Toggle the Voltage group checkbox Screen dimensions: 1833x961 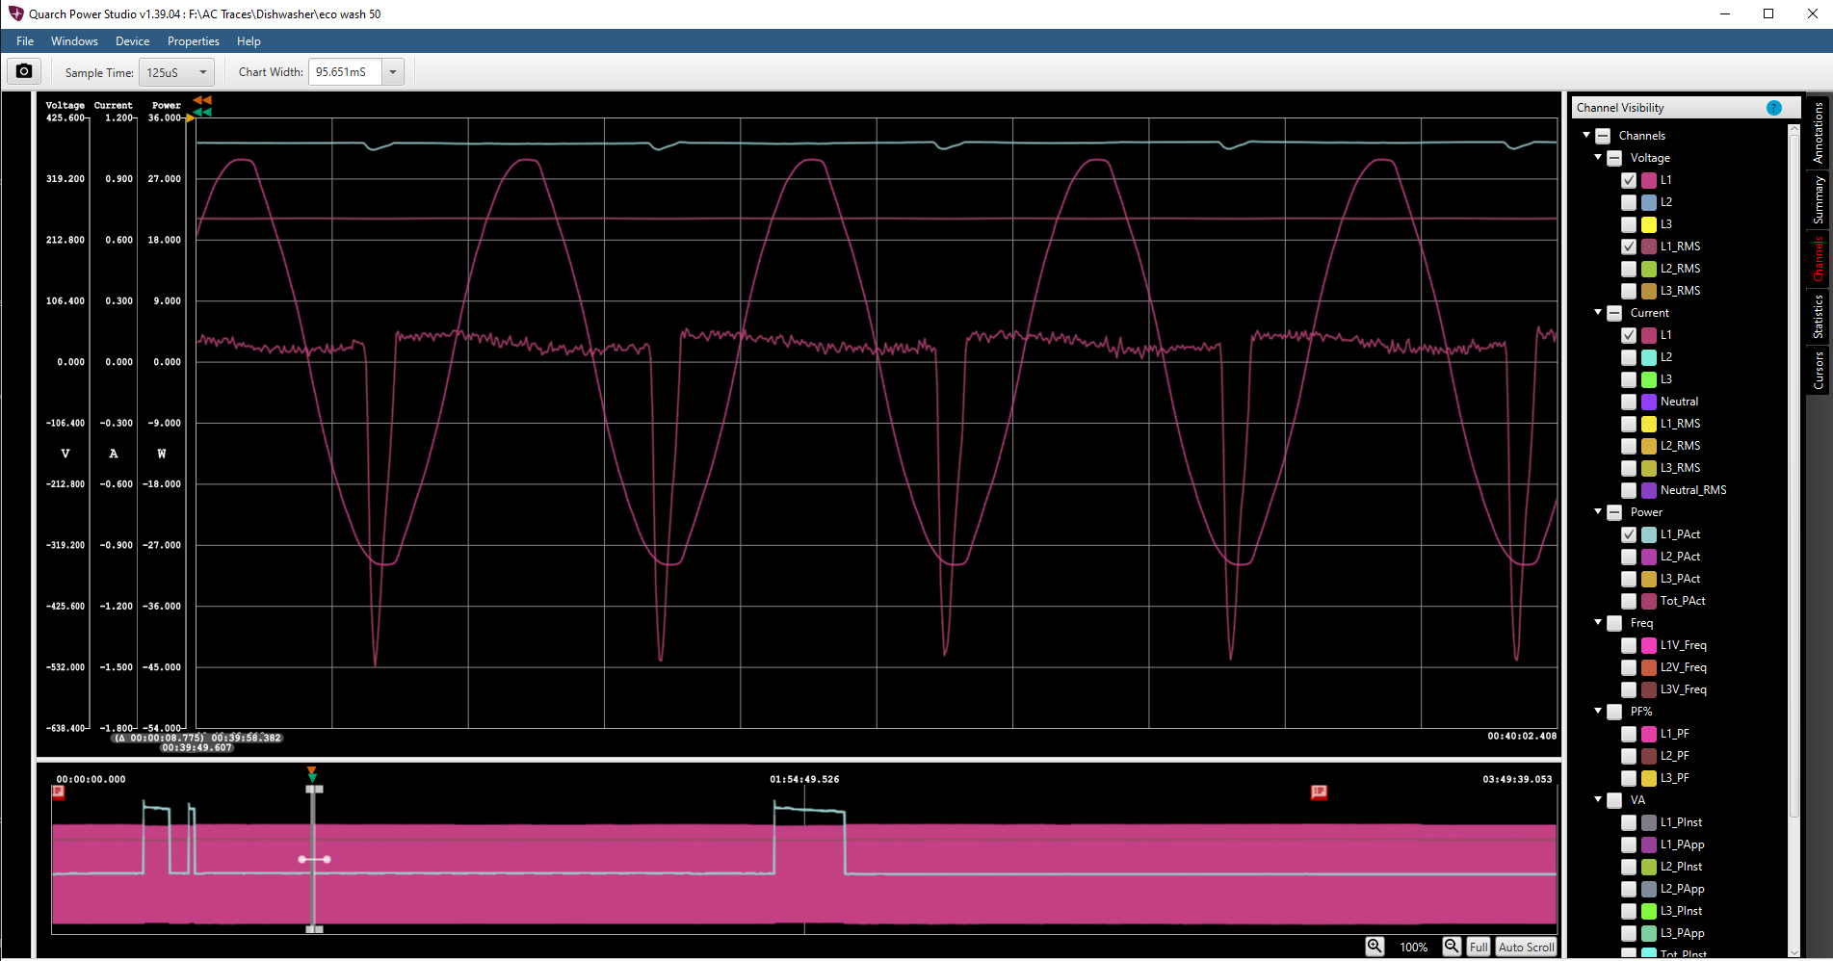coord(1614,158)
